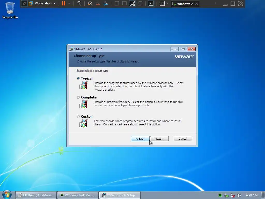Image resolution: width=265 pixels, height=199 pixels.
Task: Close the Windows 7 tab
Action: pos(197,4)
